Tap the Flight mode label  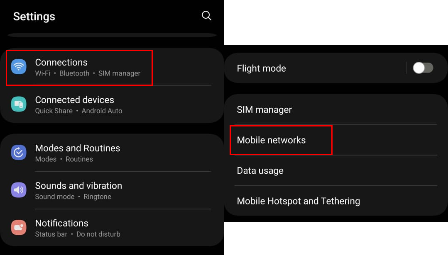pos(261,68)
